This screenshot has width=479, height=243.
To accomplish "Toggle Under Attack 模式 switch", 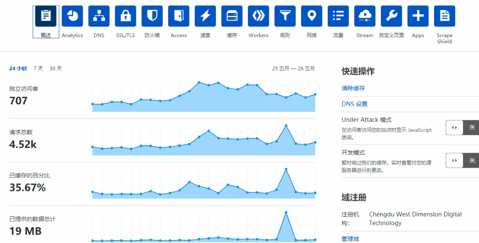I will 462,128.
